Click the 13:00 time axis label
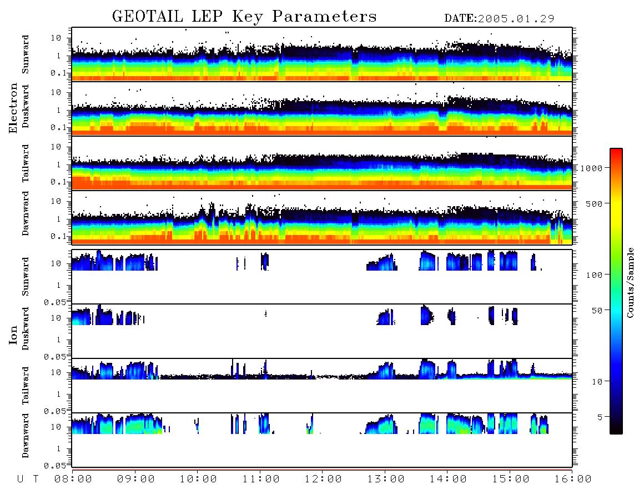The width and height of the screenshot is (634, 489). (386, 479)
